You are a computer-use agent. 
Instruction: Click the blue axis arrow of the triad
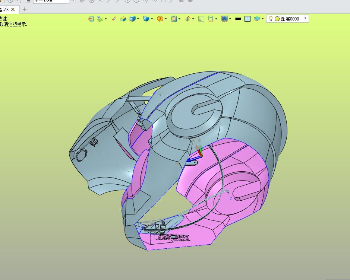coord(193,159)
